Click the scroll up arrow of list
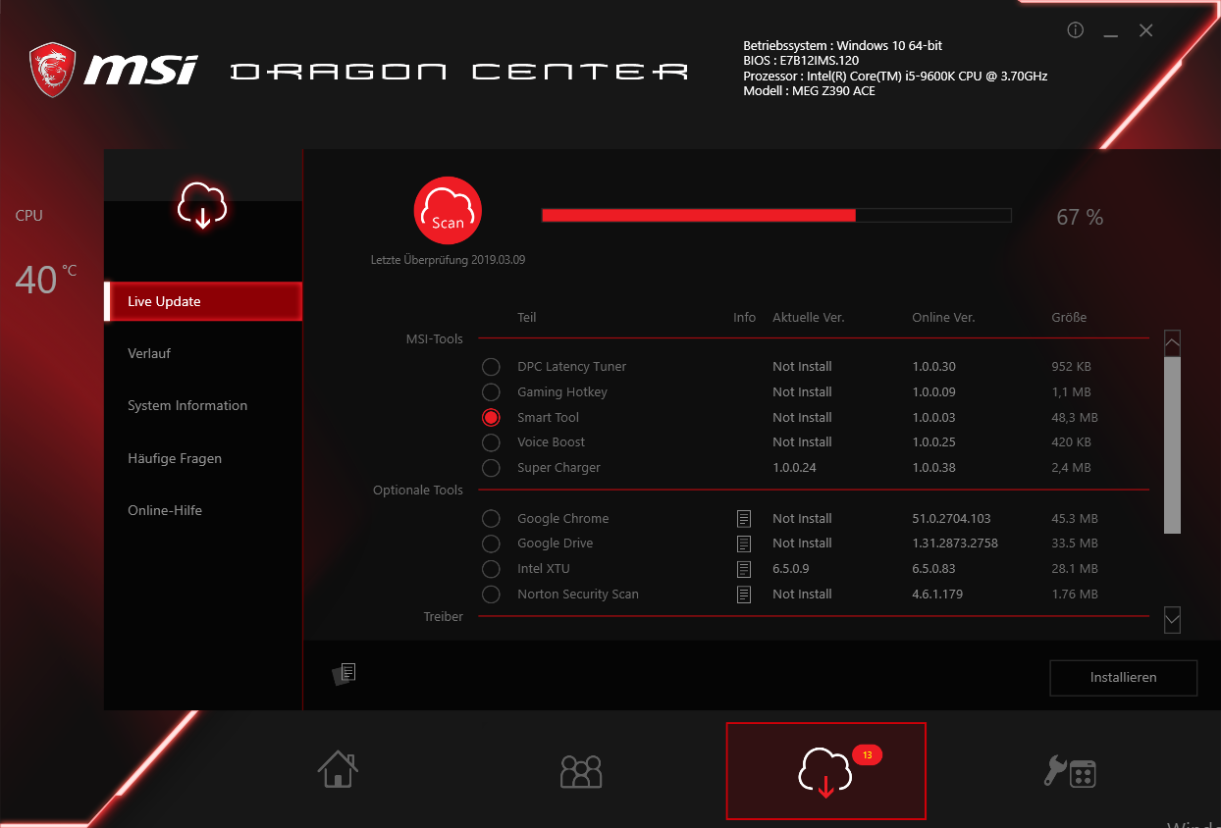 [x=1172, y=343]
